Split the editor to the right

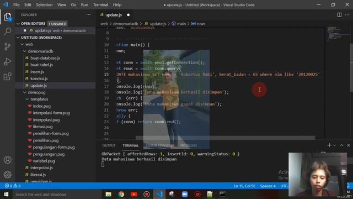point(339,15)
